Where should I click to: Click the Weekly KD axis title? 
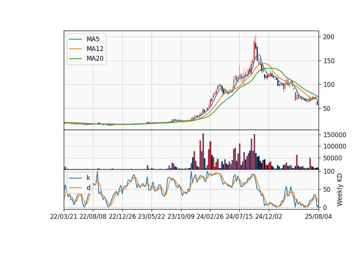tap(340, 190)
